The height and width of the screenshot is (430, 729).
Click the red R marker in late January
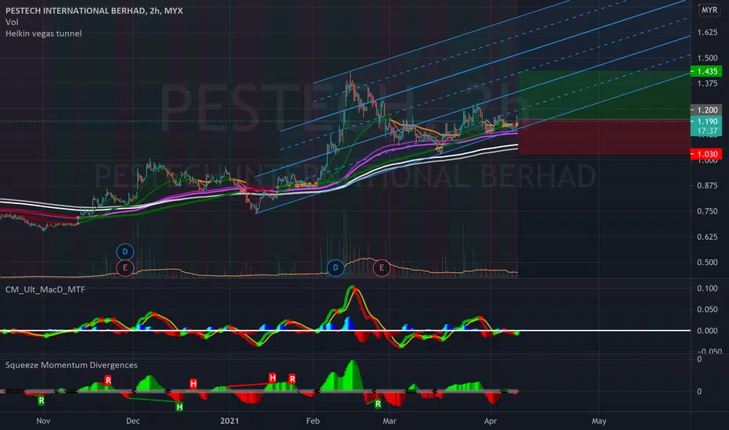[292, 379]
